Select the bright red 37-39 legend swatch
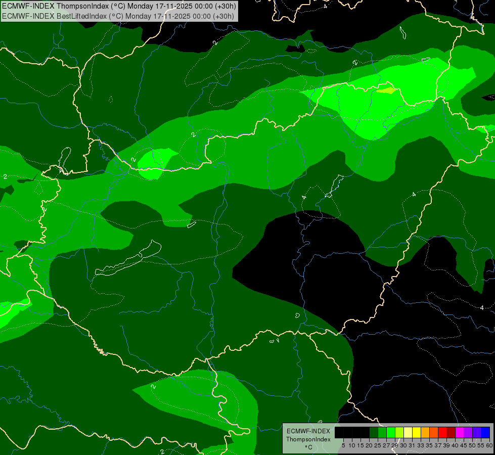This screenshot has width=495, height=455. click(x=442, y=433)
